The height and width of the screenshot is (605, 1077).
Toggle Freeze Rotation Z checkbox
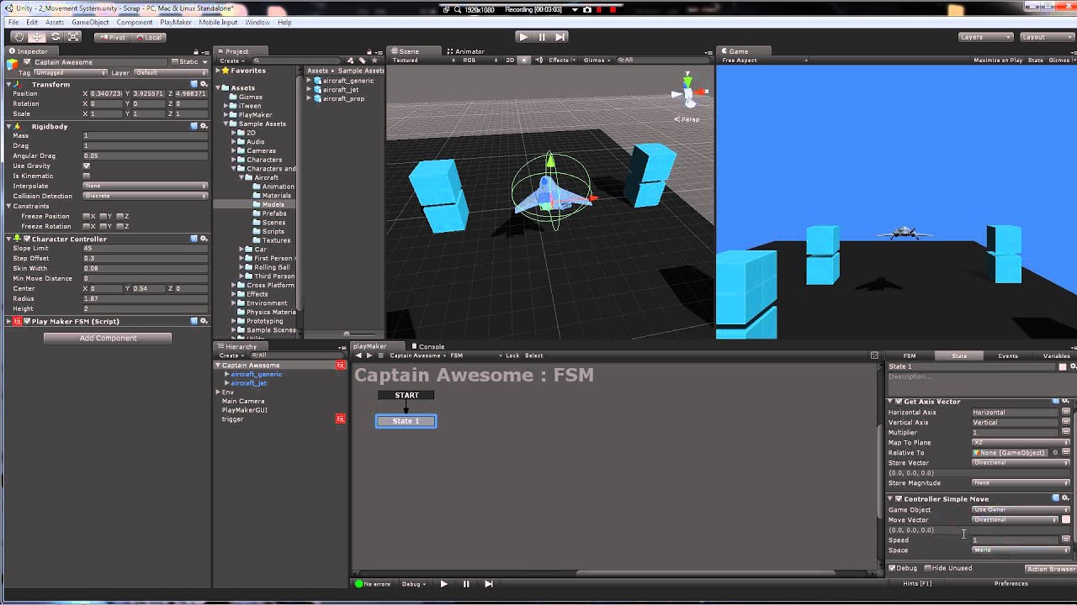[120, 226]
